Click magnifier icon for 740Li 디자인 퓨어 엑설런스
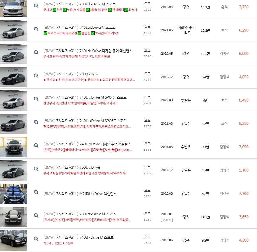 pyautogui.click(x=36, y=146)
